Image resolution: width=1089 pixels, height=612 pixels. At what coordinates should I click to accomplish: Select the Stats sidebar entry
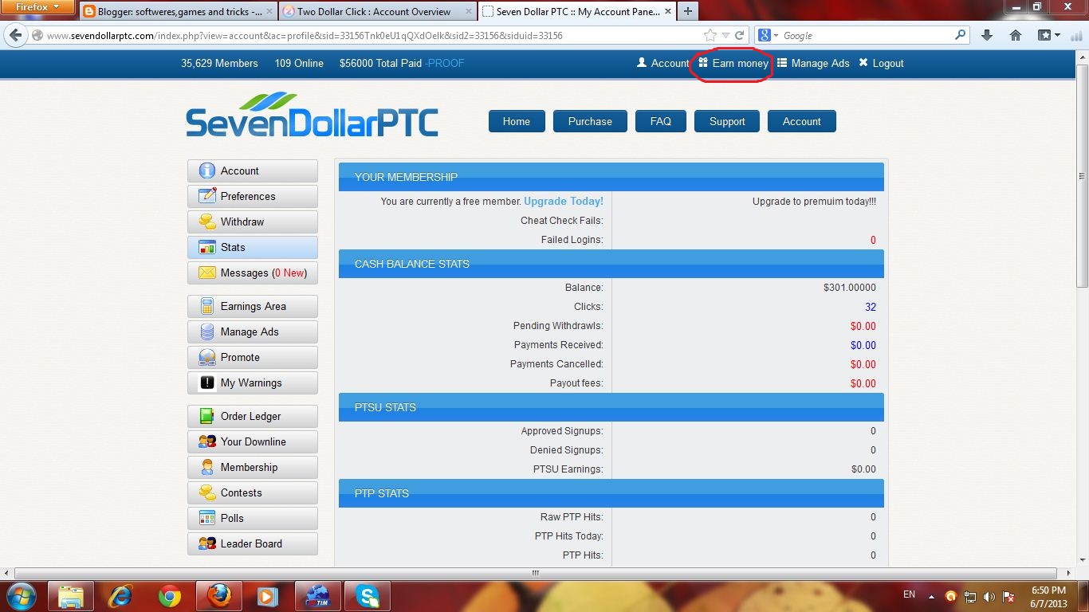[252, 247]
